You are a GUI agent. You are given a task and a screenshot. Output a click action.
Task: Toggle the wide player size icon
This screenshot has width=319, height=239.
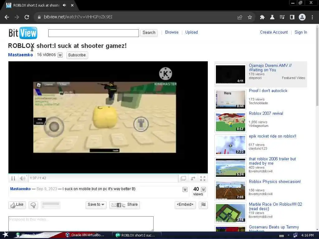click(x=183, y=178)
